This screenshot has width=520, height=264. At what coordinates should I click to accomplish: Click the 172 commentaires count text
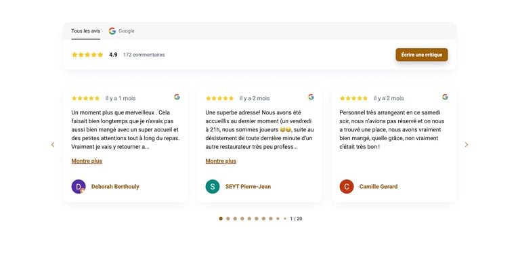[x=144, y=55]
